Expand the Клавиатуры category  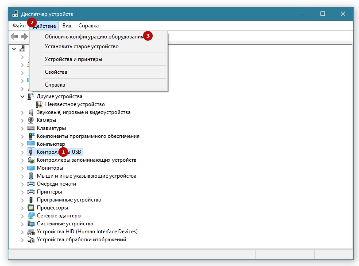[x=22, y=129]
